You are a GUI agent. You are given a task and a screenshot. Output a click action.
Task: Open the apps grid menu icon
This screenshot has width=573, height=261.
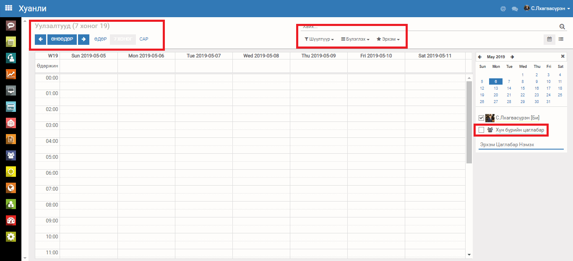pyautogui.click(x=8, y=8)
